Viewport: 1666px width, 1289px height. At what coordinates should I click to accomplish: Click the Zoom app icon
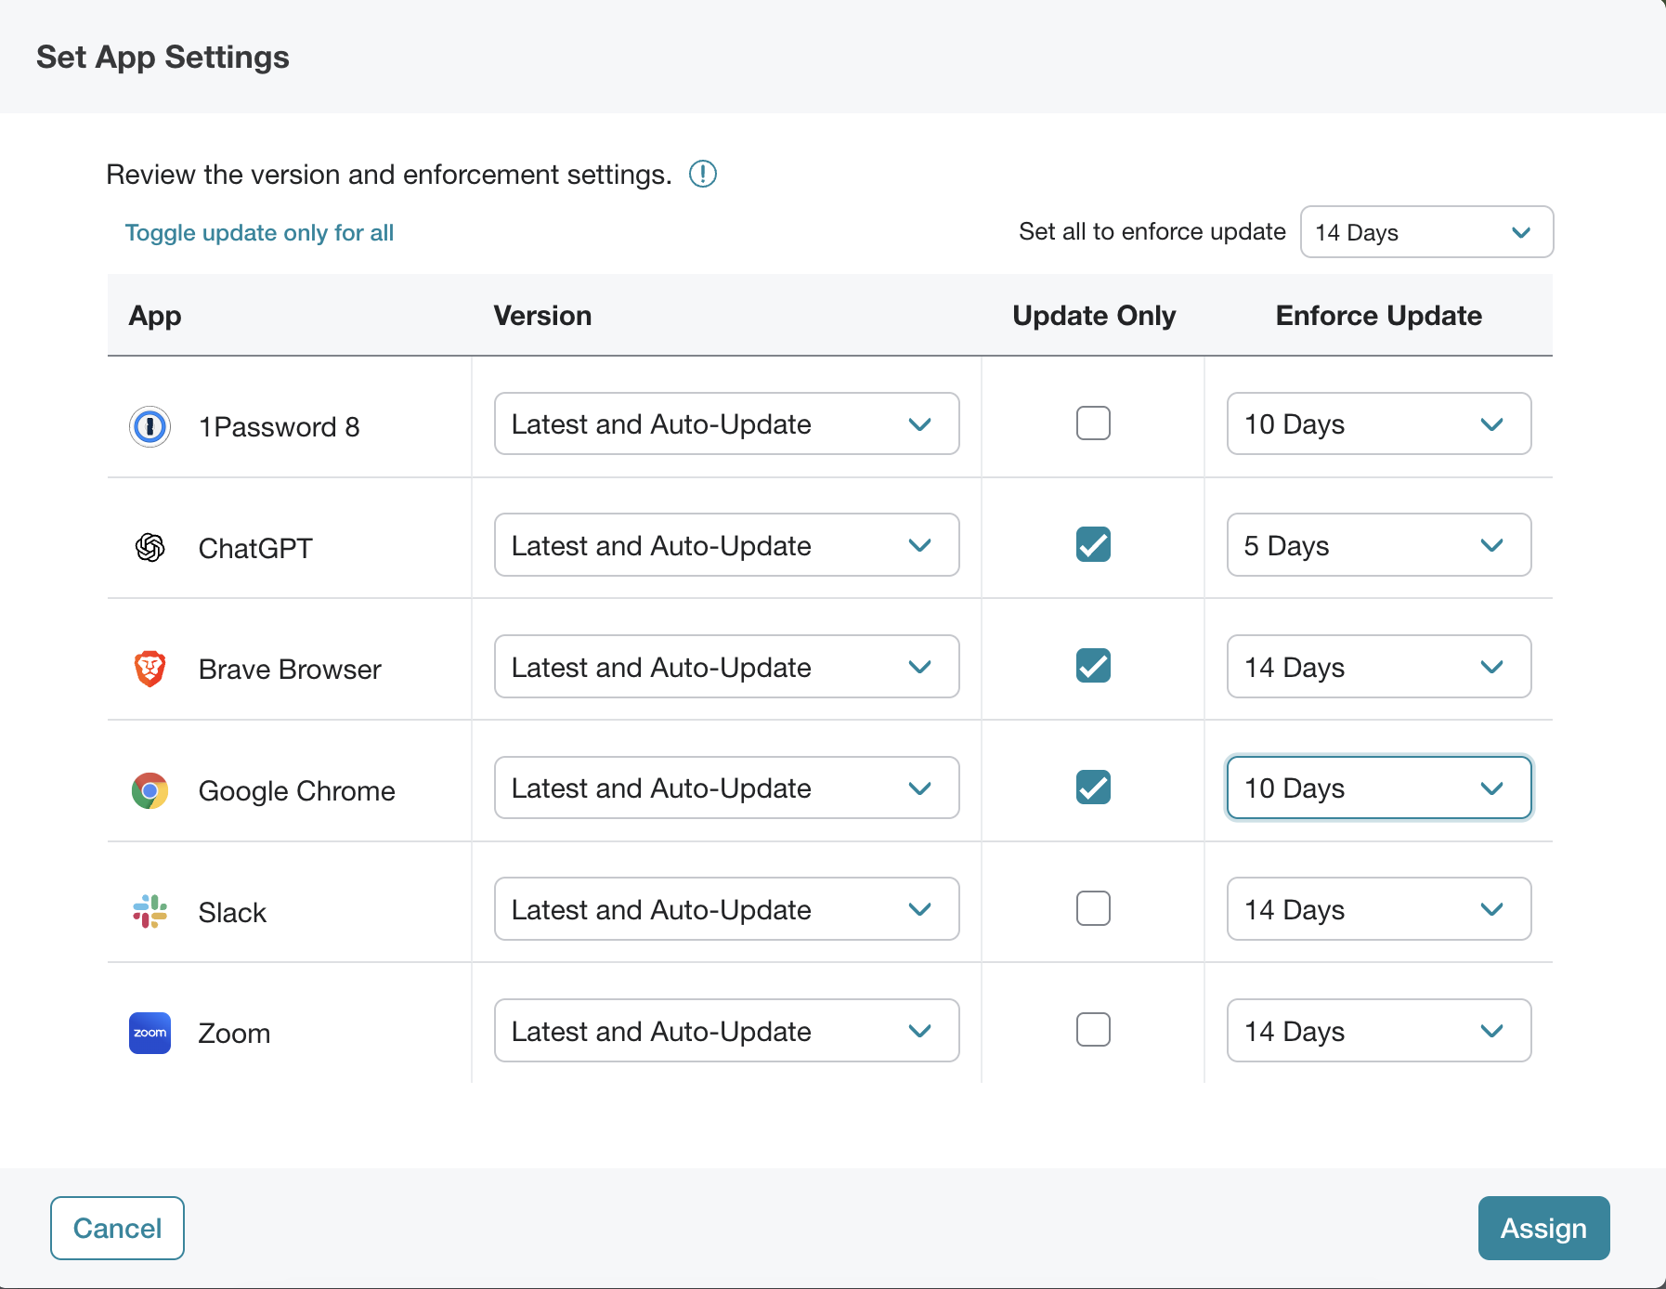coord(150,1033)
